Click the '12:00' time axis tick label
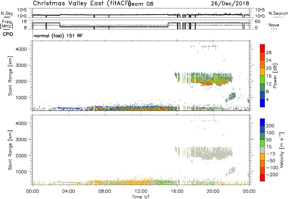The image size is (288, 199). pos(141,191)
